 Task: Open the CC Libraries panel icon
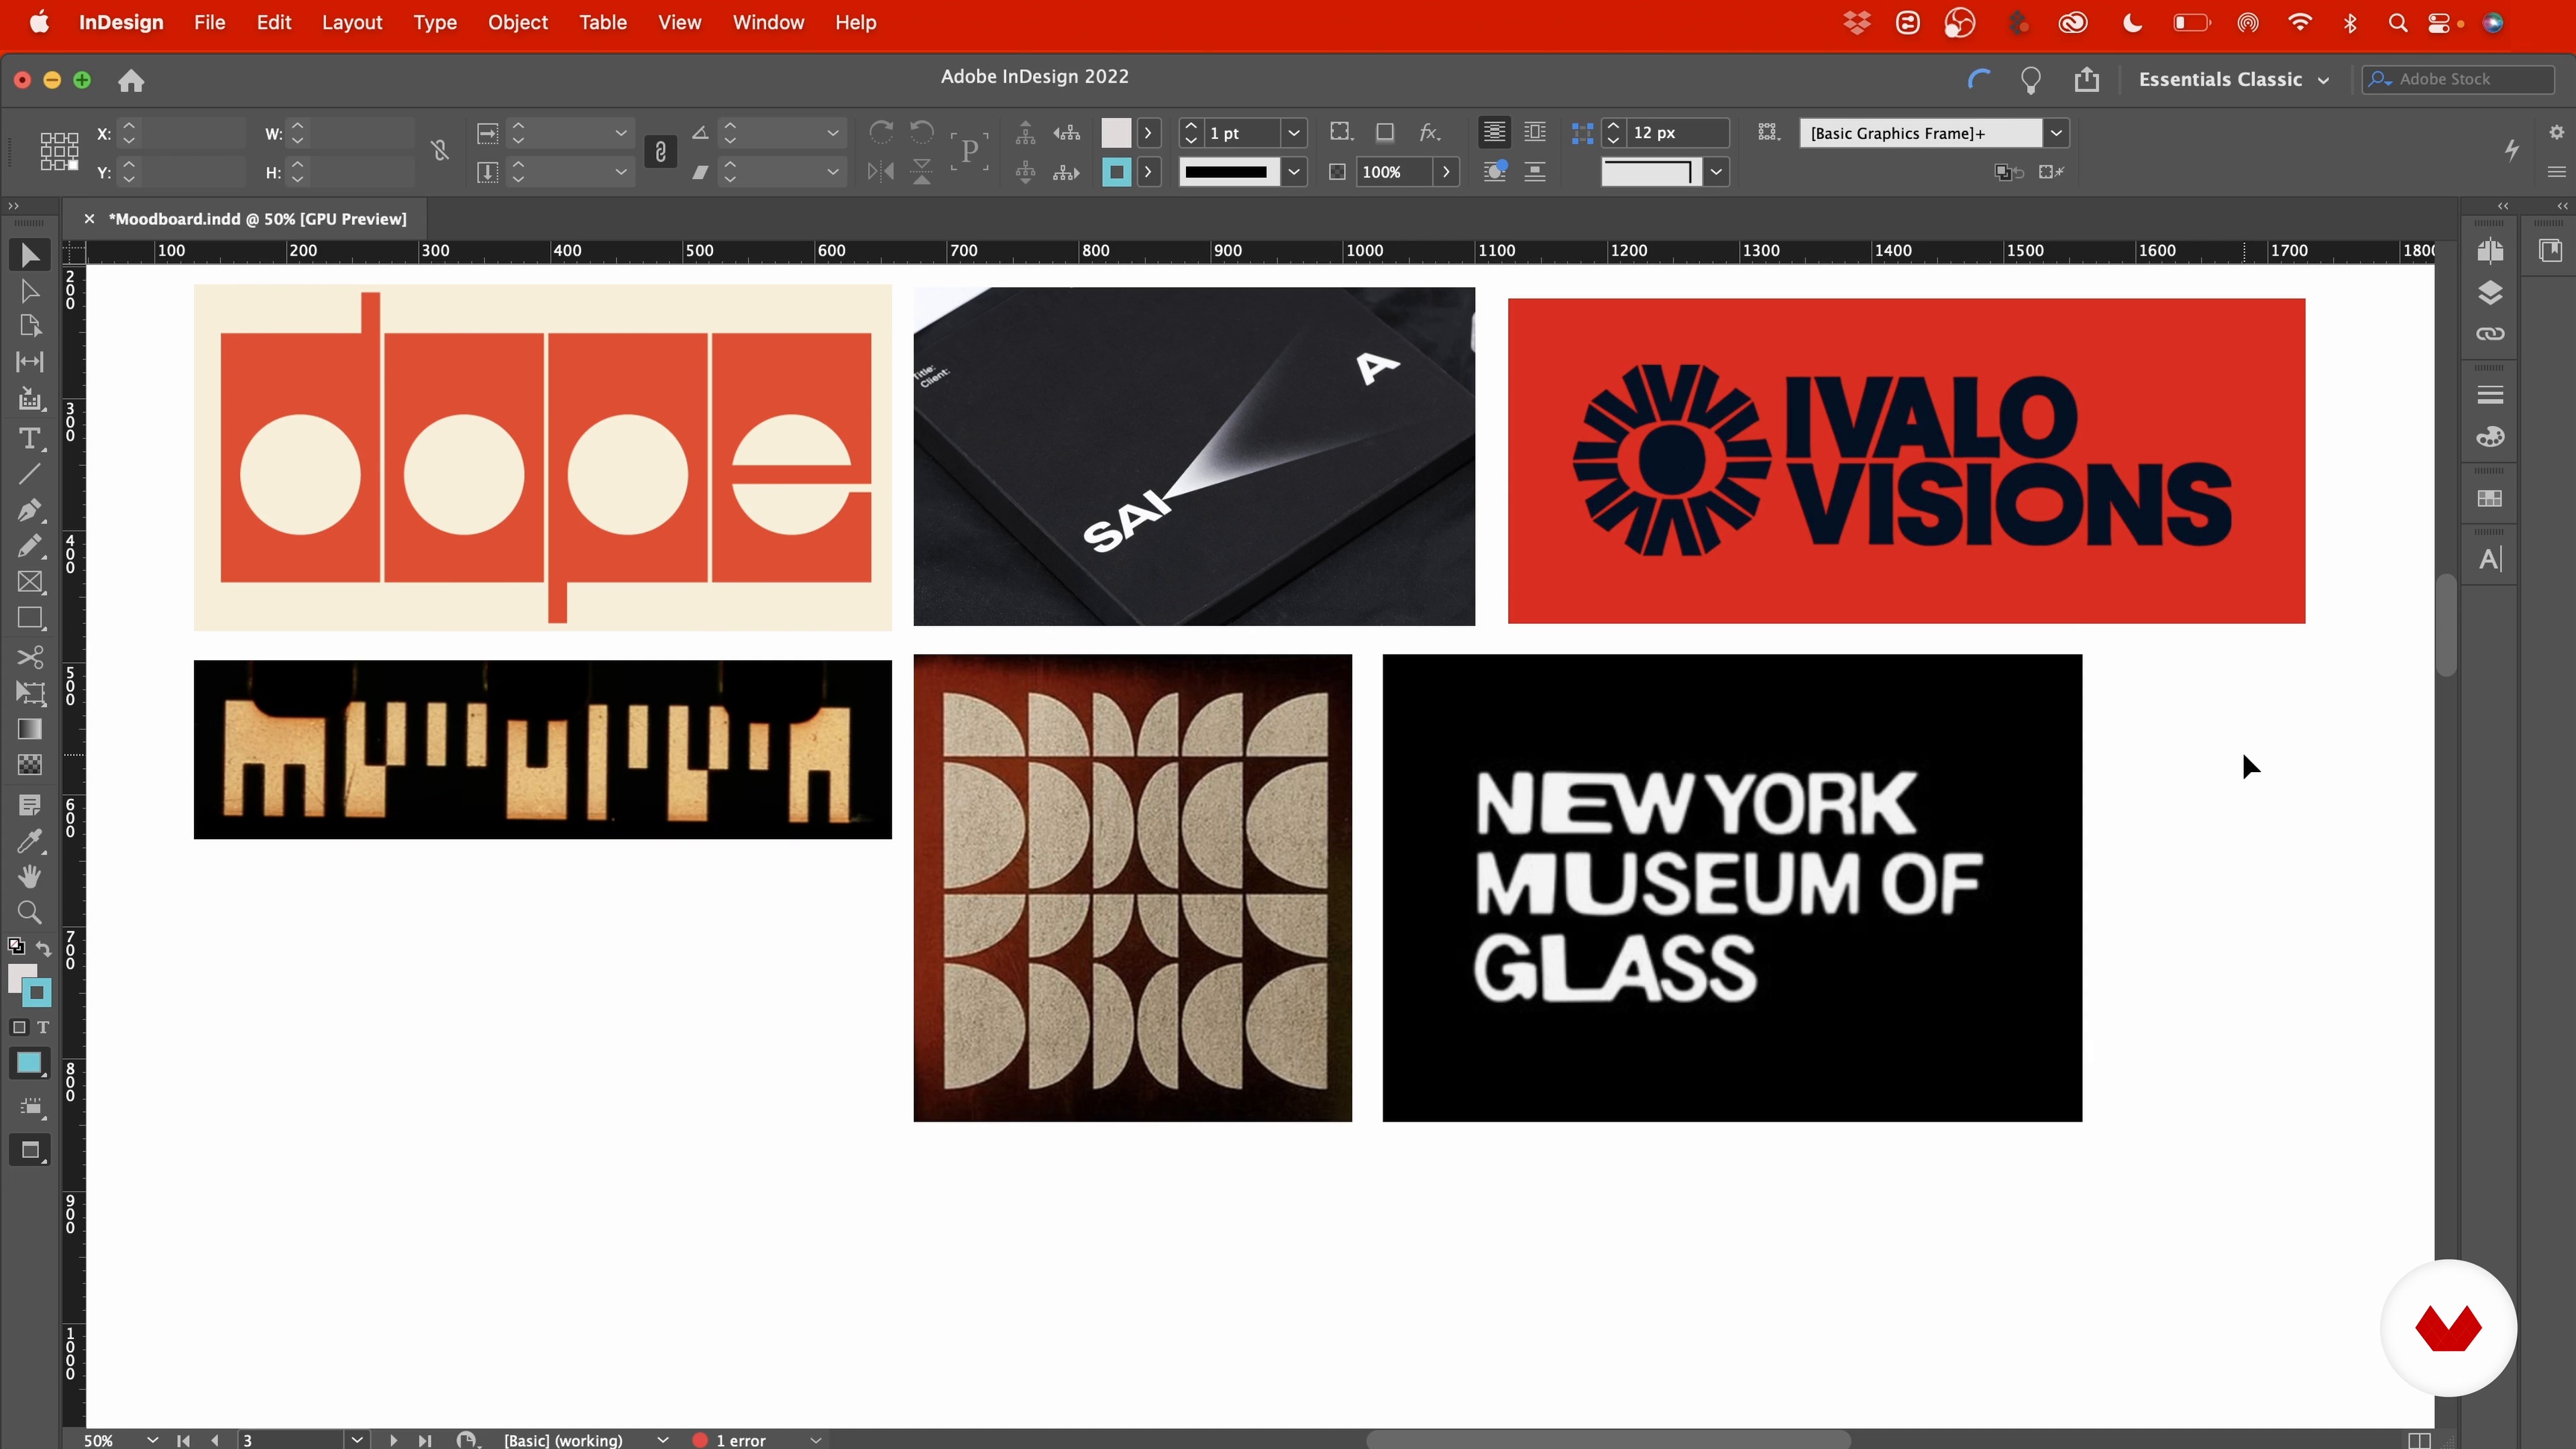coord(2551,250)
